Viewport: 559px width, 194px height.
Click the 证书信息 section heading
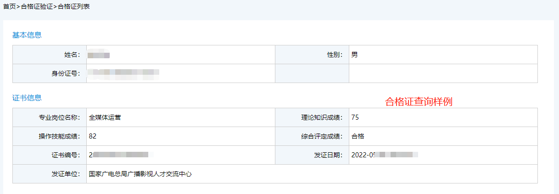27,98
